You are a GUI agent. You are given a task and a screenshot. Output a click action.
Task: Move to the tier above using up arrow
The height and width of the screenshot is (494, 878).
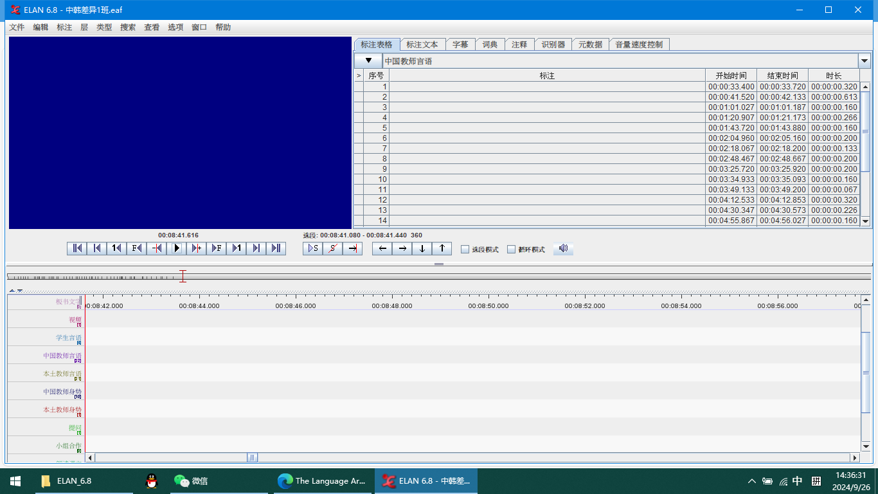442,248
